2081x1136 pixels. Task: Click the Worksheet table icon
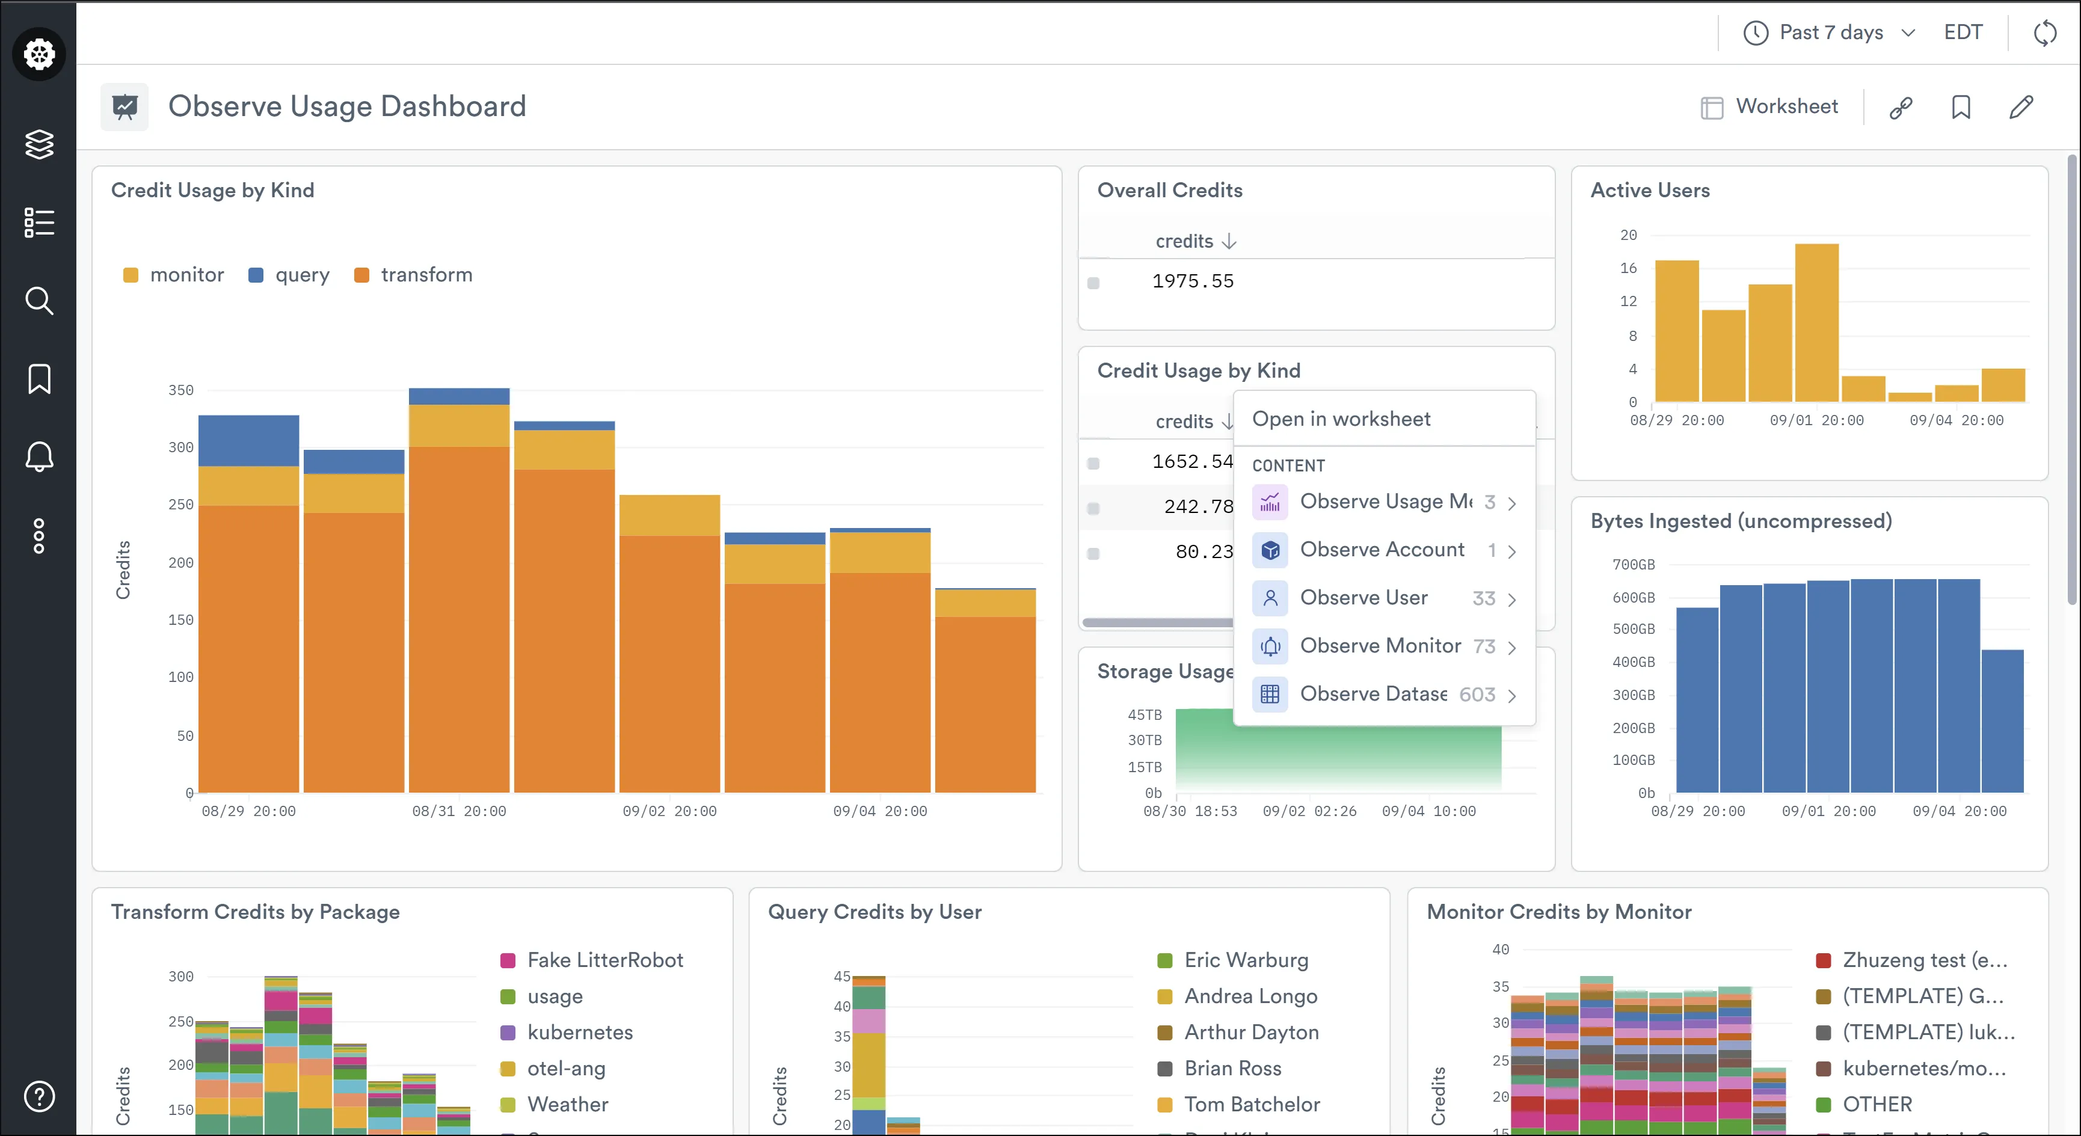[1712, 108]
